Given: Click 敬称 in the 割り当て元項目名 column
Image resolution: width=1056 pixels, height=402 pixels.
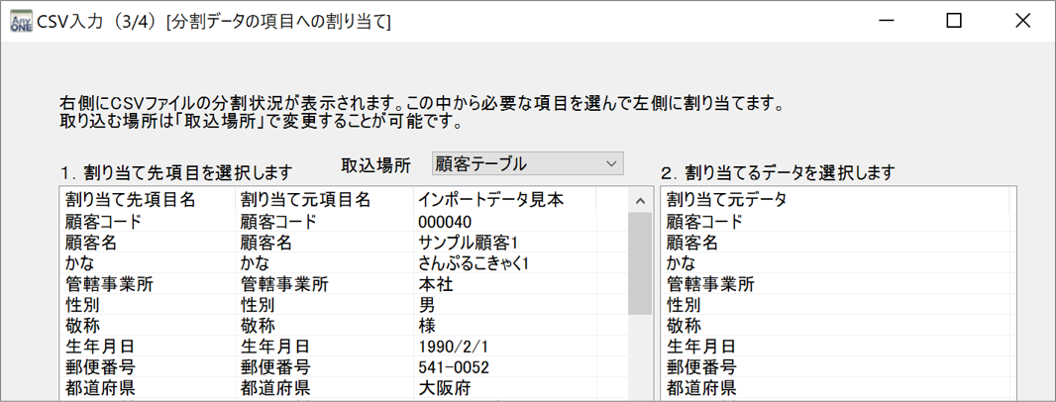Looking at the screenshot, I should click(x=257, y=326).
